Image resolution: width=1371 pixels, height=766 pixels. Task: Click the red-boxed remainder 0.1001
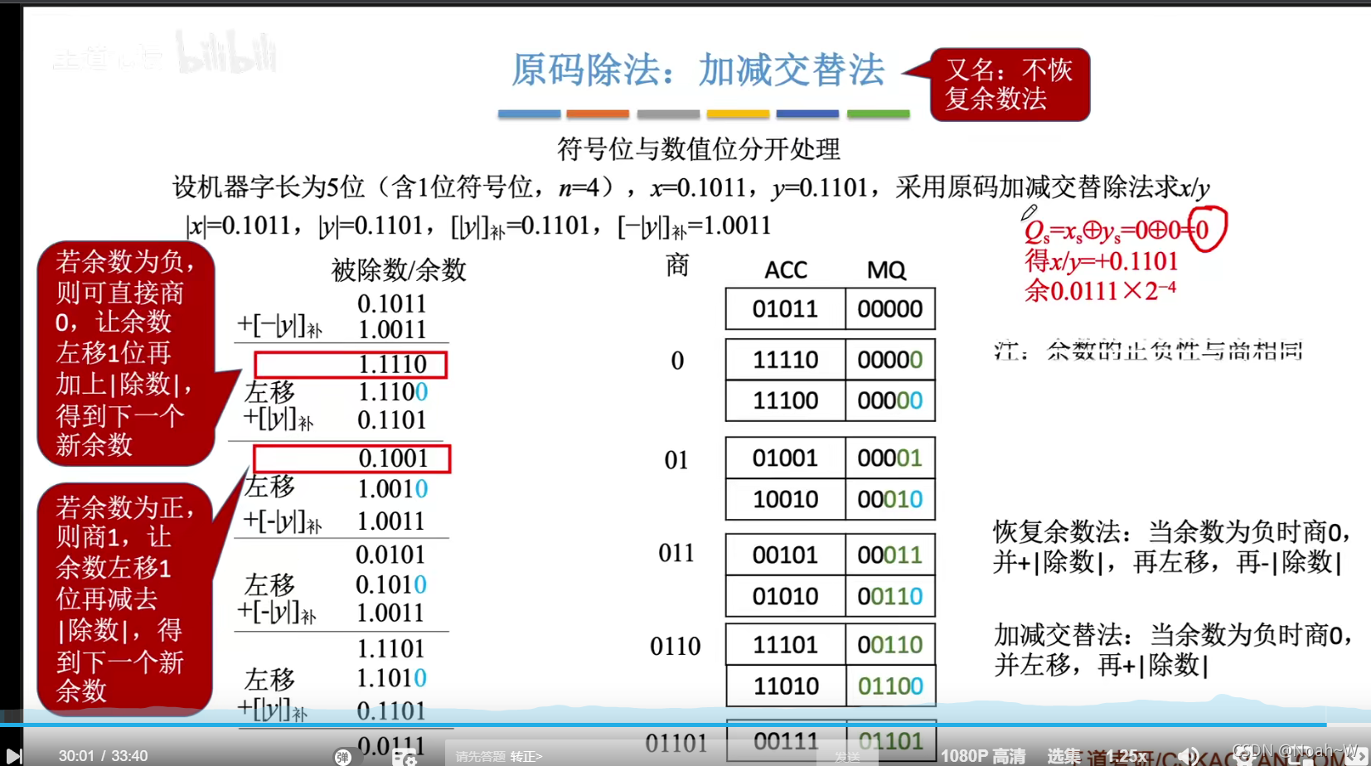pyautogui.click(x=352, y=458)
